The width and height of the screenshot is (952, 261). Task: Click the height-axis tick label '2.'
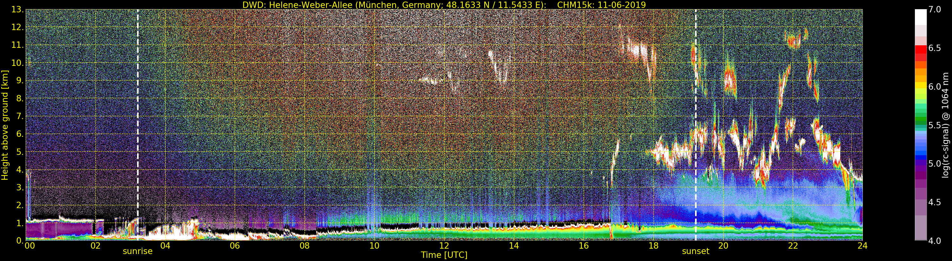(20, 205)
